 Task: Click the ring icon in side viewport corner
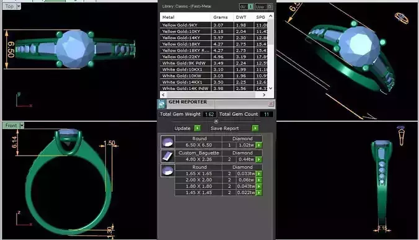pyautogui.click(x=401, y=135)
